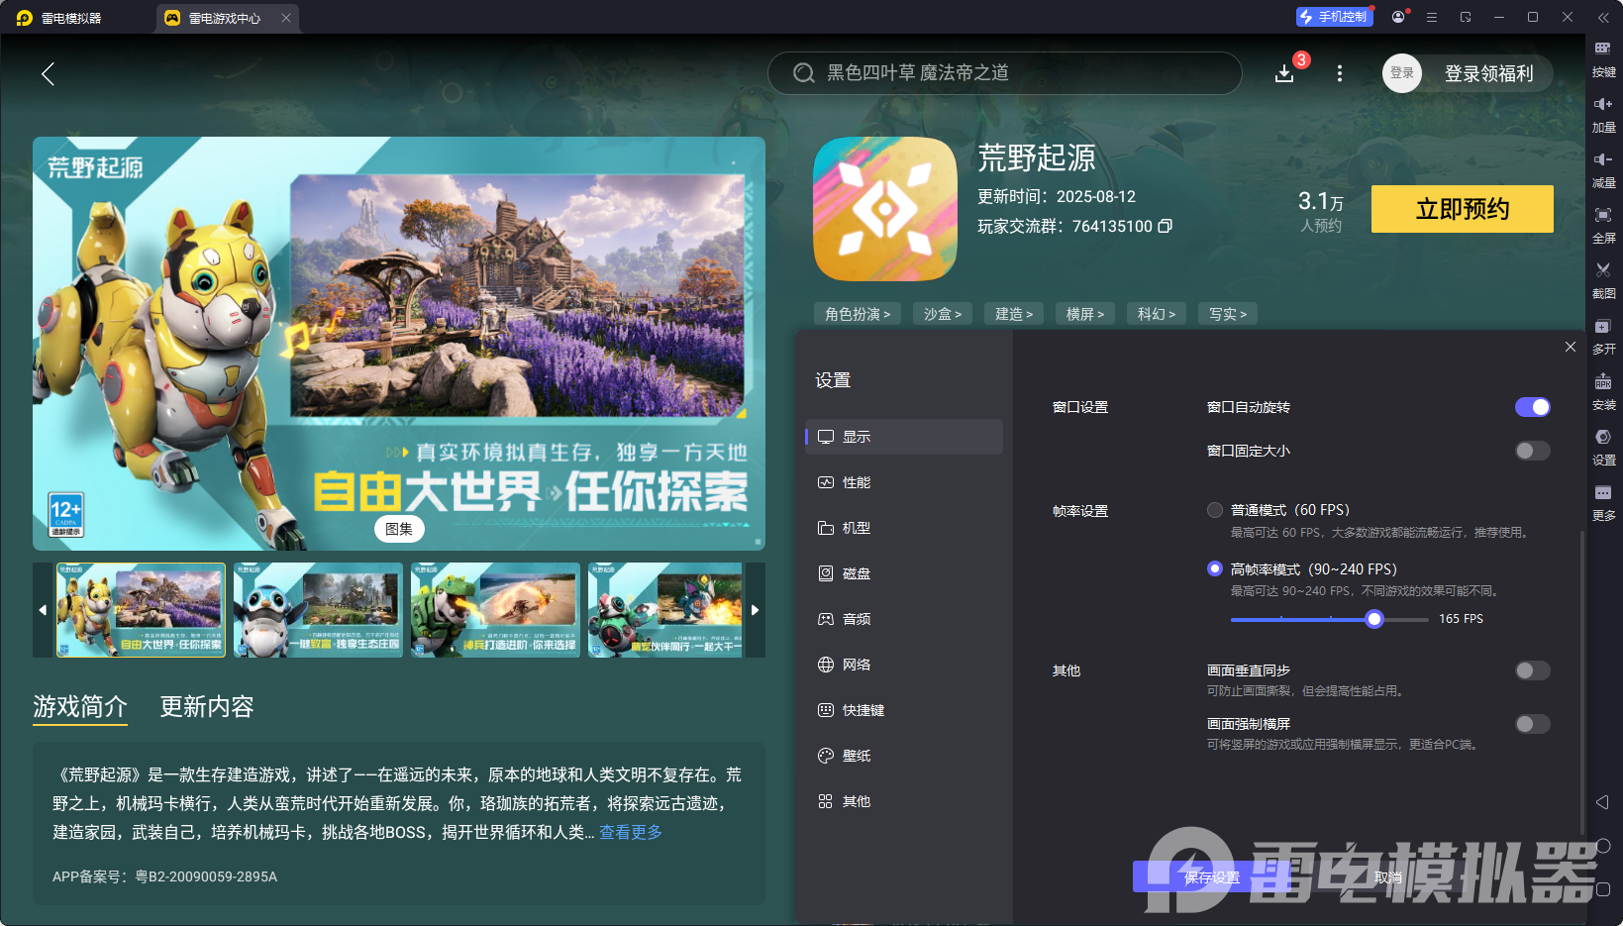Open 多开 multi-instance manager

click(x=1604, y=337)
